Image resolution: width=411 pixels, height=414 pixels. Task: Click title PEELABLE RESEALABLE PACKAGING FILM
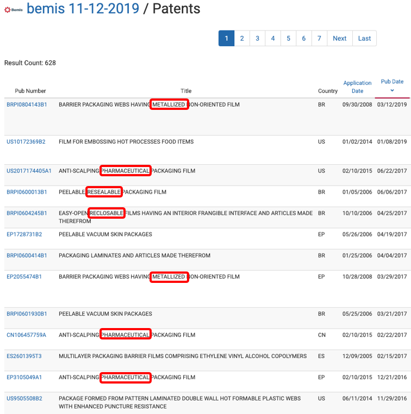click(x=113, y=192)
